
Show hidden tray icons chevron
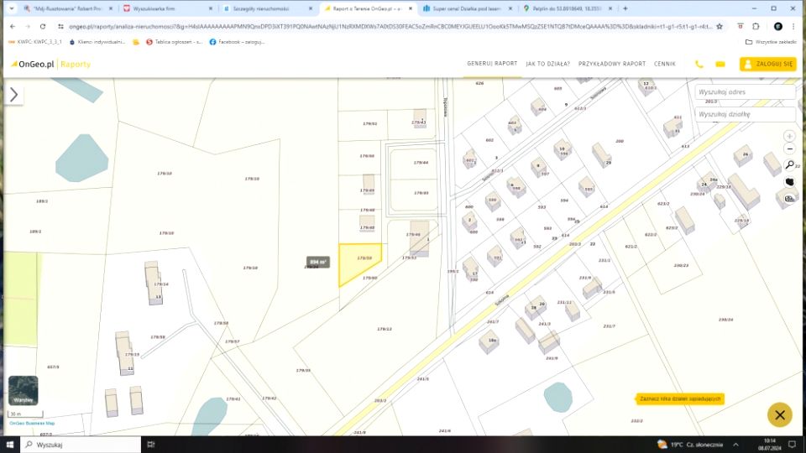point(736,445)
